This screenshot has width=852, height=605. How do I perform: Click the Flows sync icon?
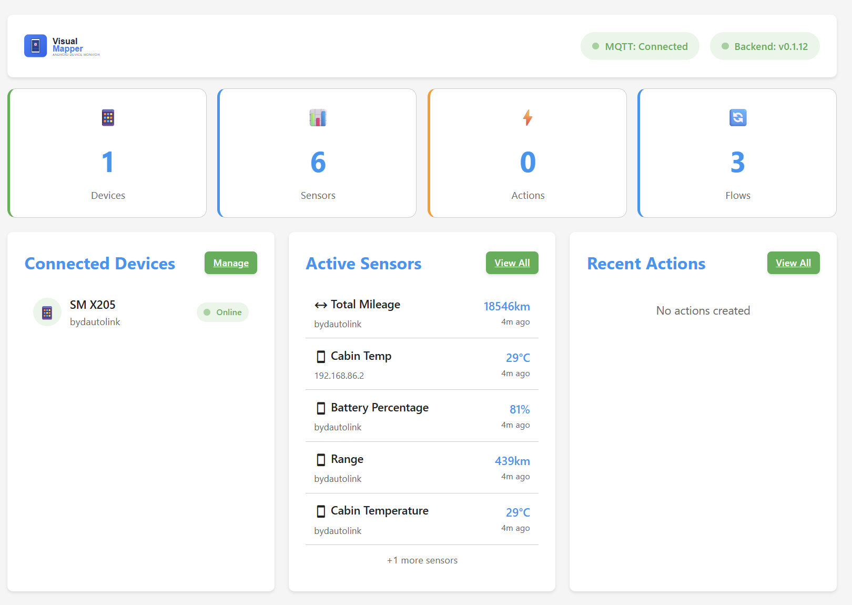pos(738,118)
